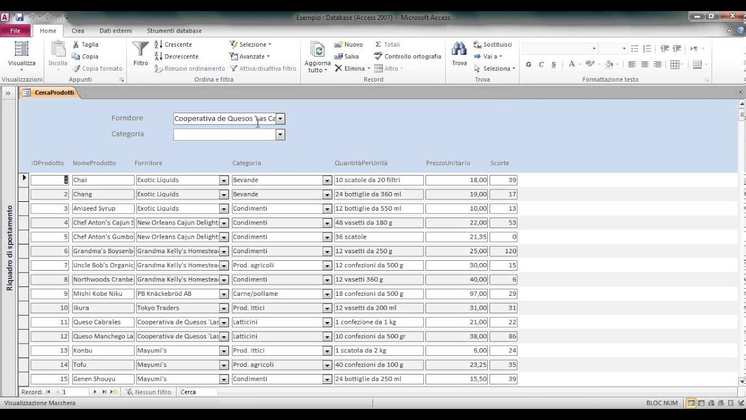Viewport: 746px width, 420px height.
Task: Click the Seleziona button in Trova group
Action: (494, 68)
